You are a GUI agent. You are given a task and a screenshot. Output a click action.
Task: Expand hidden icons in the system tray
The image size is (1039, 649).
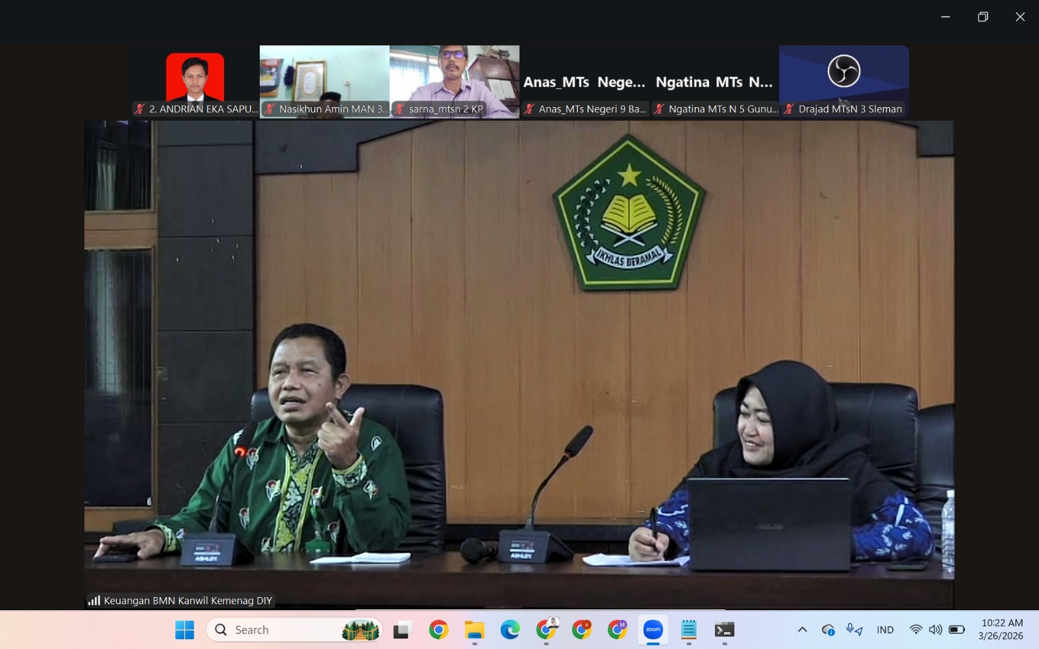(803, 629)
